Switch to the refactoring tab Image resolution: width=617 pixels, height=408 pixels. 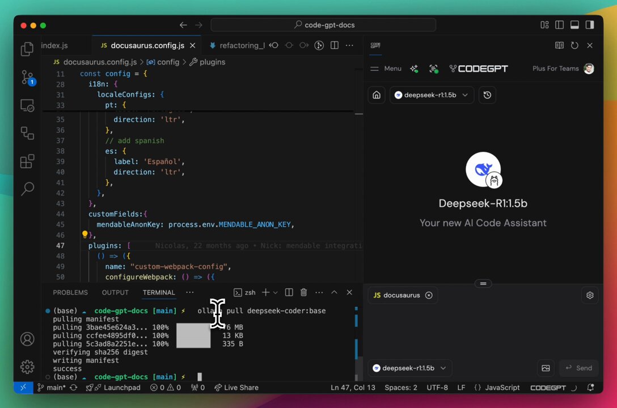click(x=237, y=45)
